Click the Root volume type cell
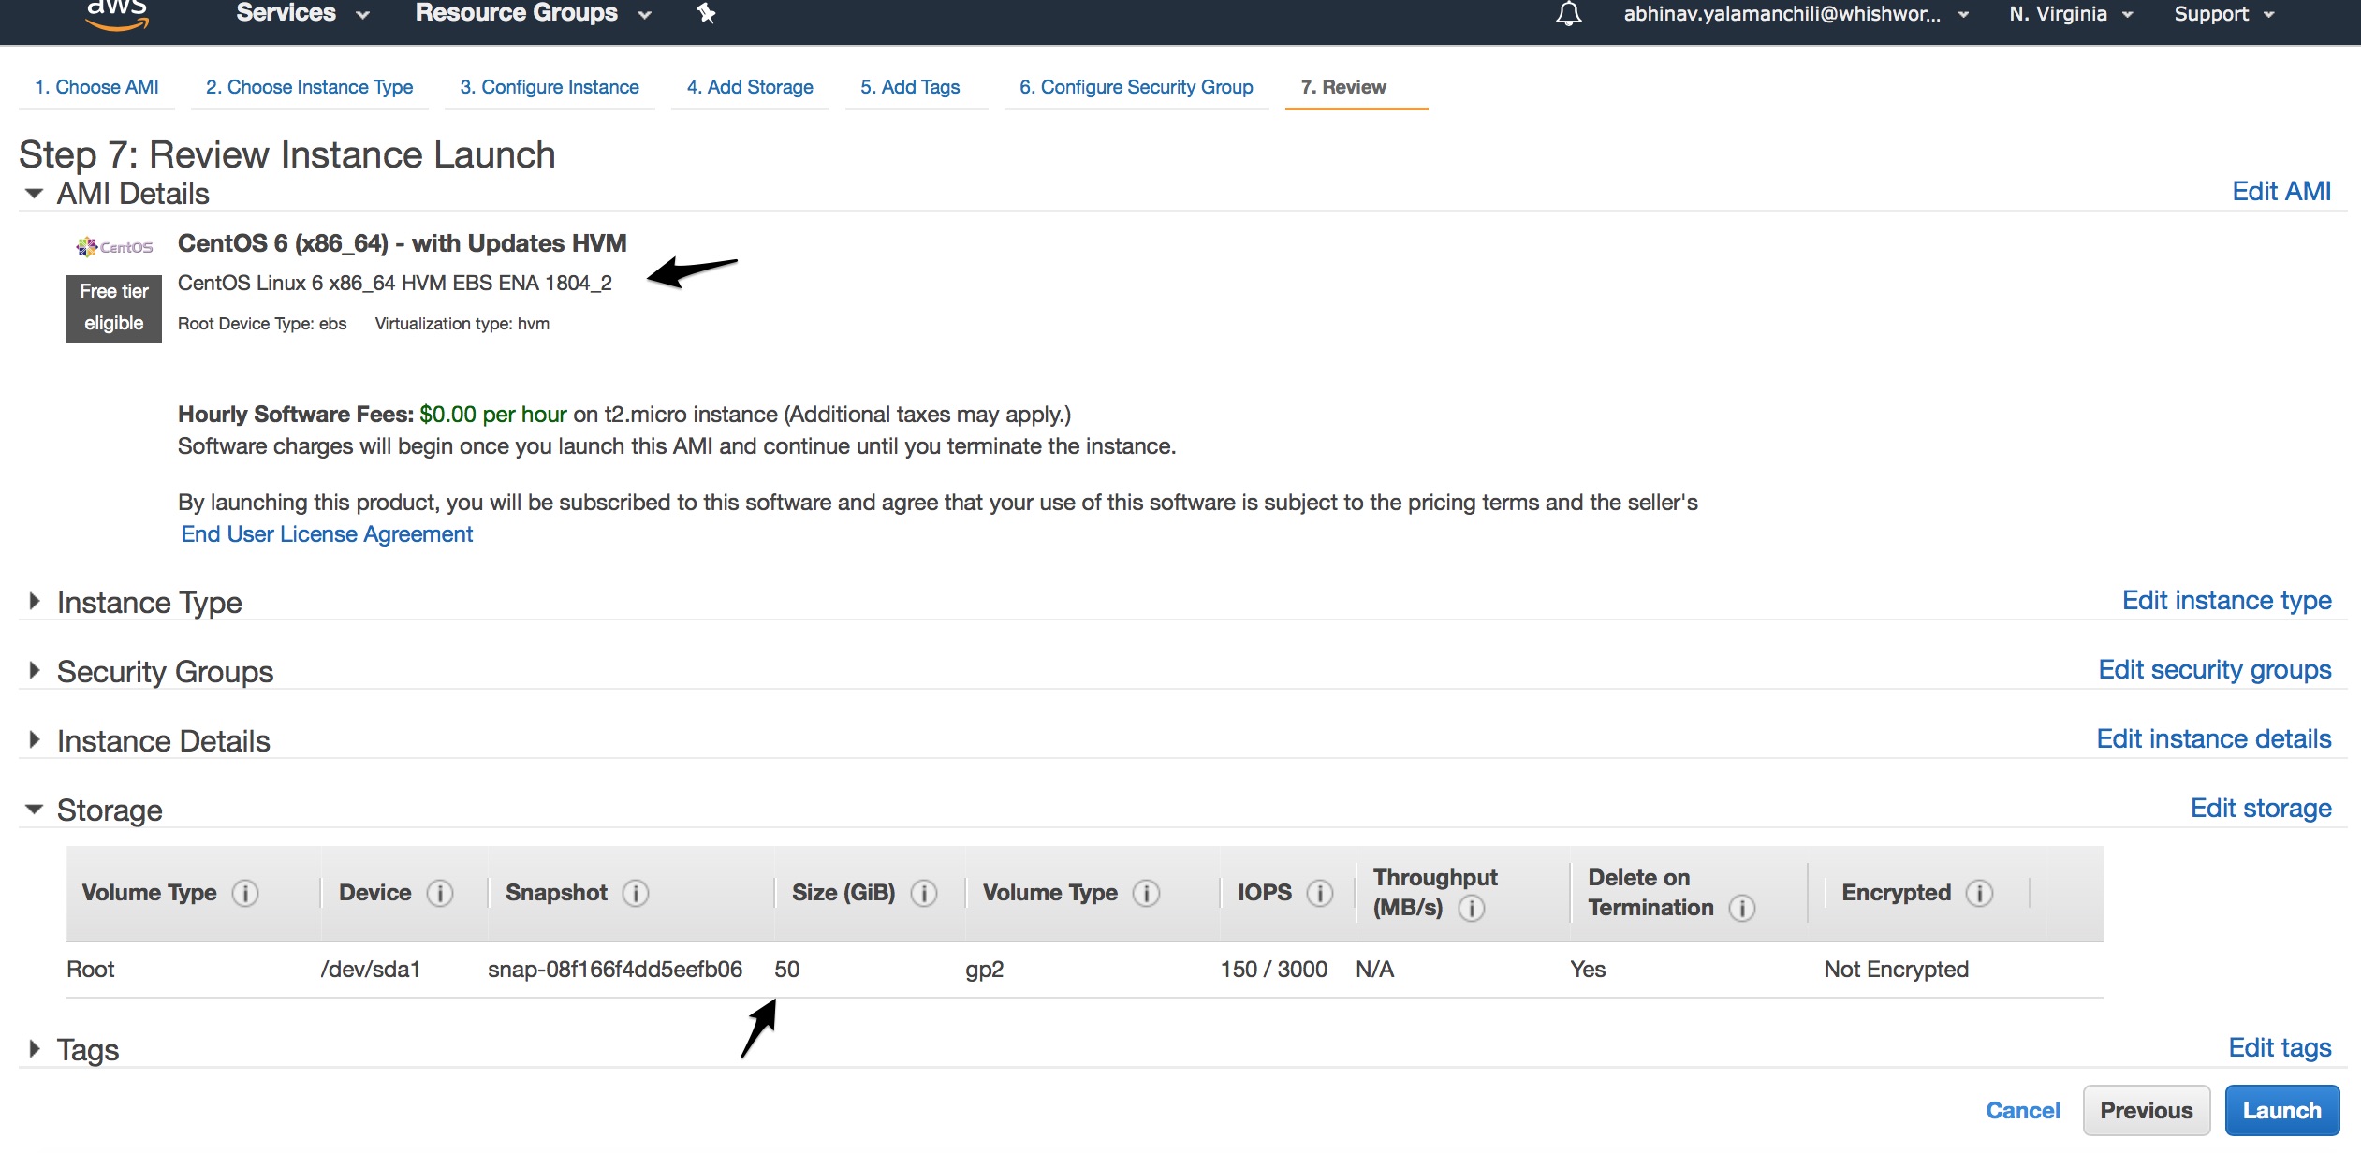This screenshot has width=2361, height=1153. tap(90, 970)
